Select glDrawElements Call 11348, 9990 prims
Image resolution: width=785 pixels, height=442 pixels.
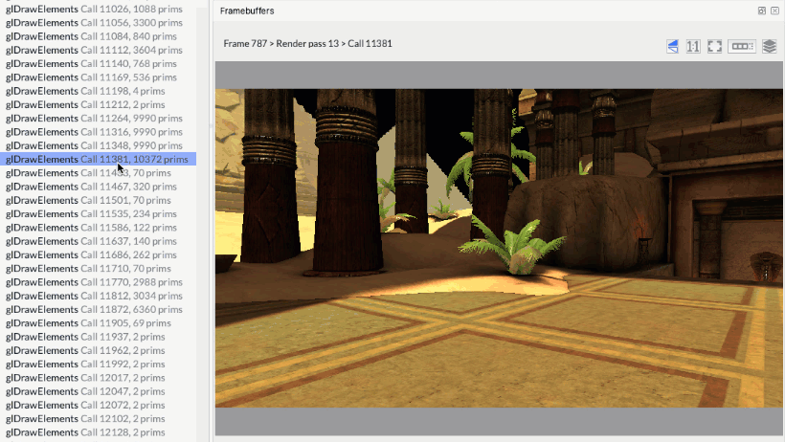pos(94,145)
